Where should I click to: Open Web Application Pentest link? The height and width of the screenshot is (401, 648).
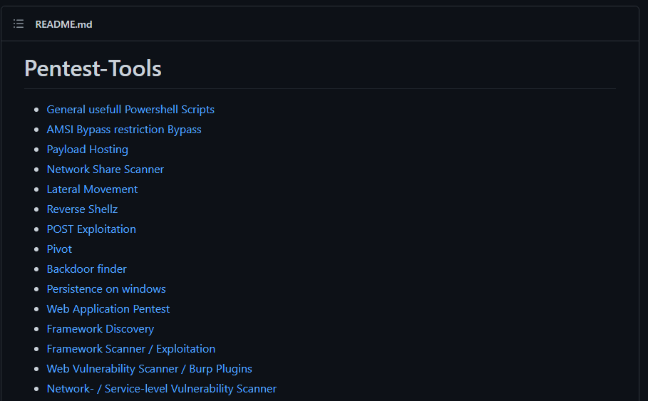[108, 309]
